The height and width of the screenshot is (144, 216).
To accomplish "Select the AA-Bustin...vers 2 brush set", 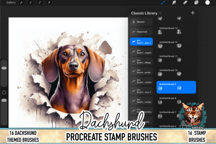I will tap(142, 91).
